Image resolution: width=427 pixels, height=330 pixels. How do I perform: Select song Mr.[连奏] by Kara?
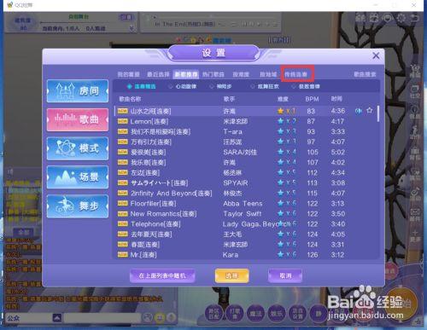pos(245,255)
